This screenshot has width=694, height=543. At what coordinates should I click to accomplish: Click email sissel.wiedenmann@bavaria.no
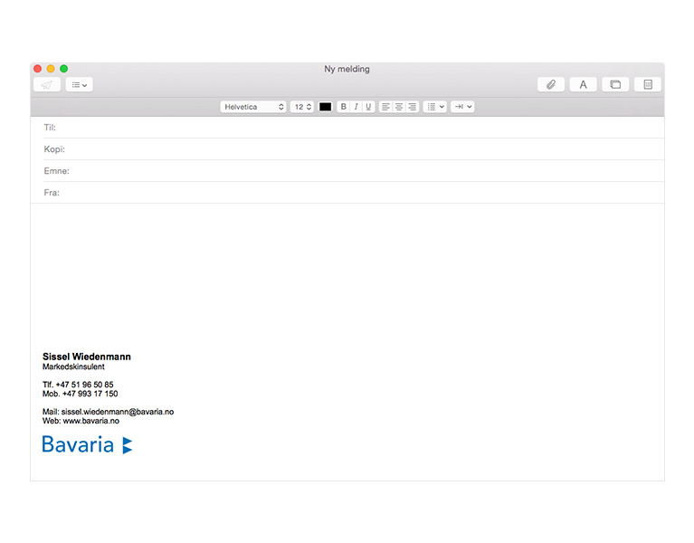[118, 412]
